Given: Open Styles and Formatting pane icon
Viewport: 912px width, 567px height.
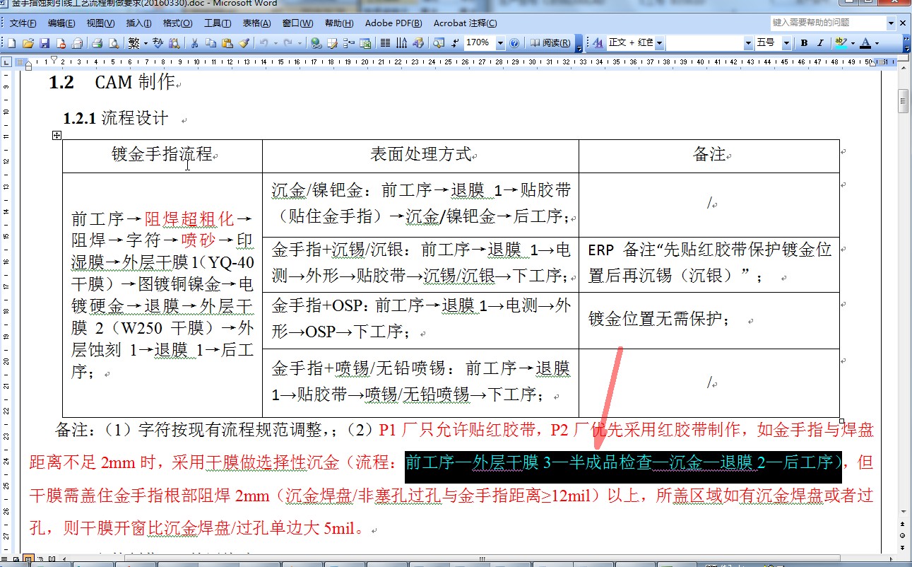Looking at the screenshot, I should (x=598, y=43).
